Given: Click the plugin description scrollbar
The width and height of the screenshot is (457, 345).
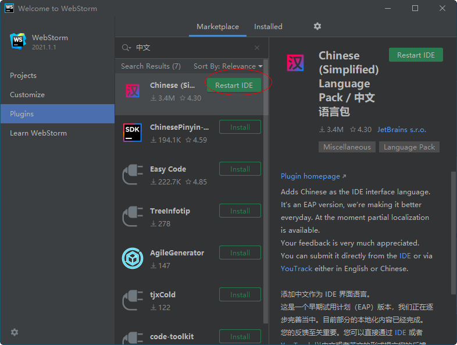Looking at the screenshot, I should 453,233.
